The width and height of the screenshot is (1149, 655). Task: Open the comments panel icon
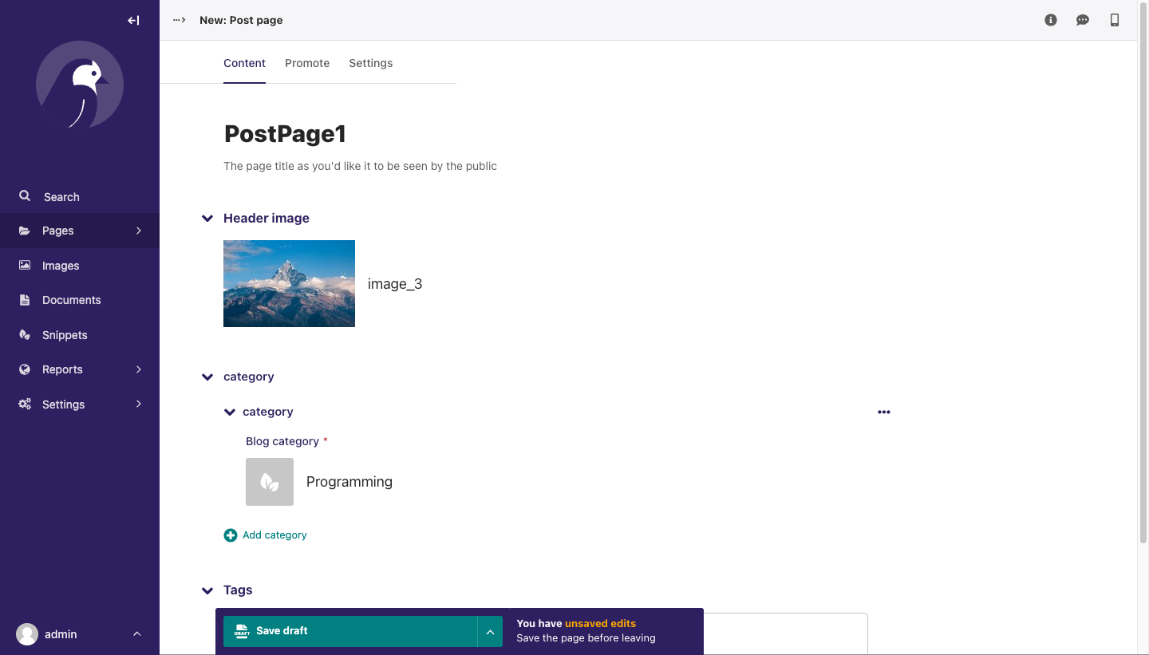pyautogui.click(x=1083, y=20)
